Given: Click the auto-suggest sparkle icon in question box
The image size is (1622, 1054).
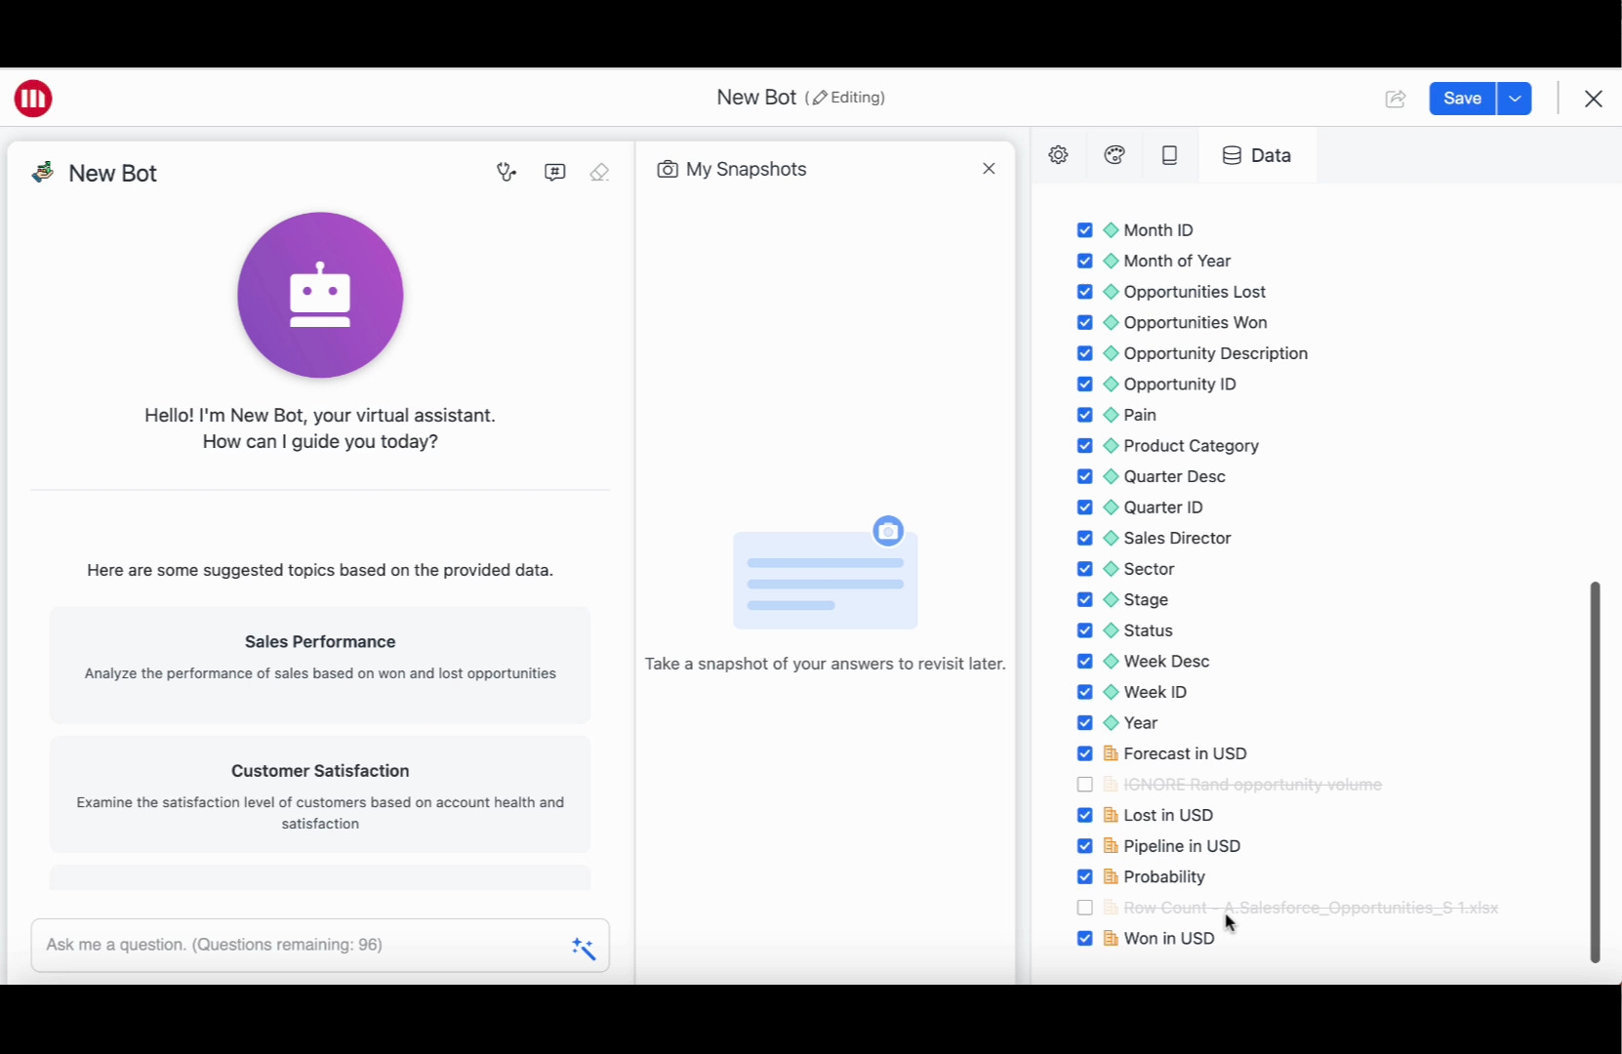Looking at the screenshot, I should click(x=584, y=948).
